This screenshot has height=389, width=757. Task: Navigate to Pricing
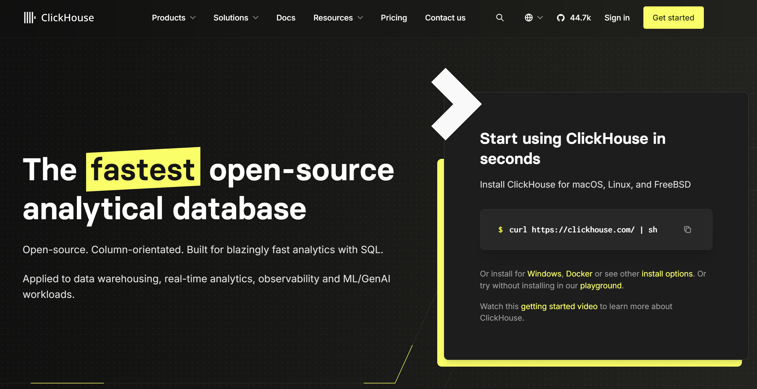click(394, 18)
